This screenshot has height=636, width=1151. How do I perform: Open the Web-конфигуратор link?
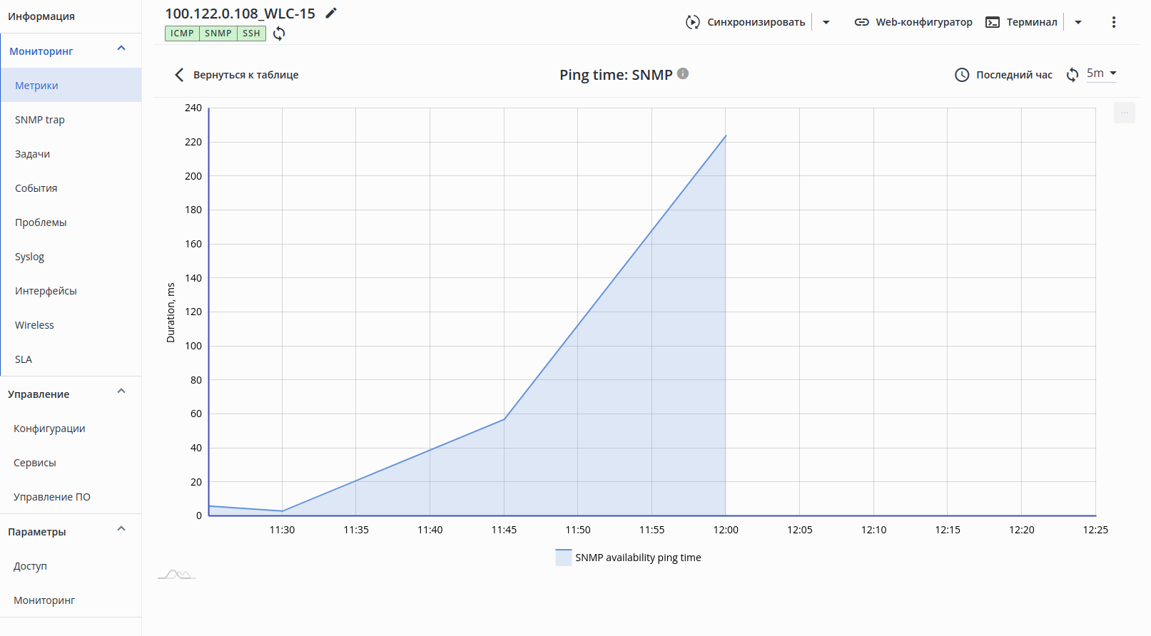913,22
